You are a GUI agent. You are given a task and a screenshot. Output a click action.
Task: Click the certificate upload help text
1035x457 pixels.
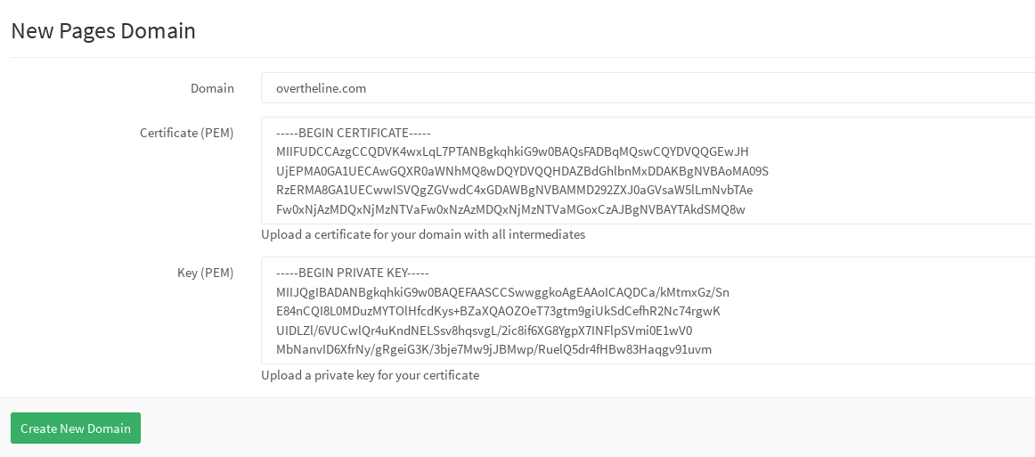tap(423, 234)
